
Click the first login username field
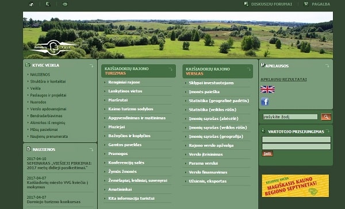tap(296, 140)
